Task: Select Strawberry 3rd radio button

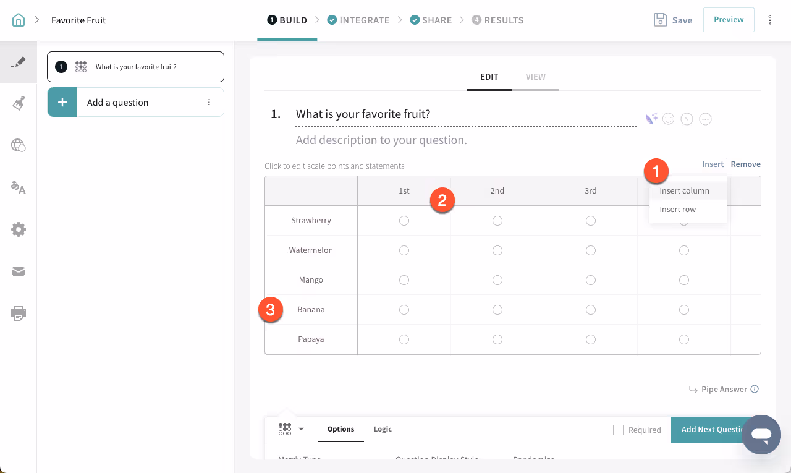Action: coord(591,221)
